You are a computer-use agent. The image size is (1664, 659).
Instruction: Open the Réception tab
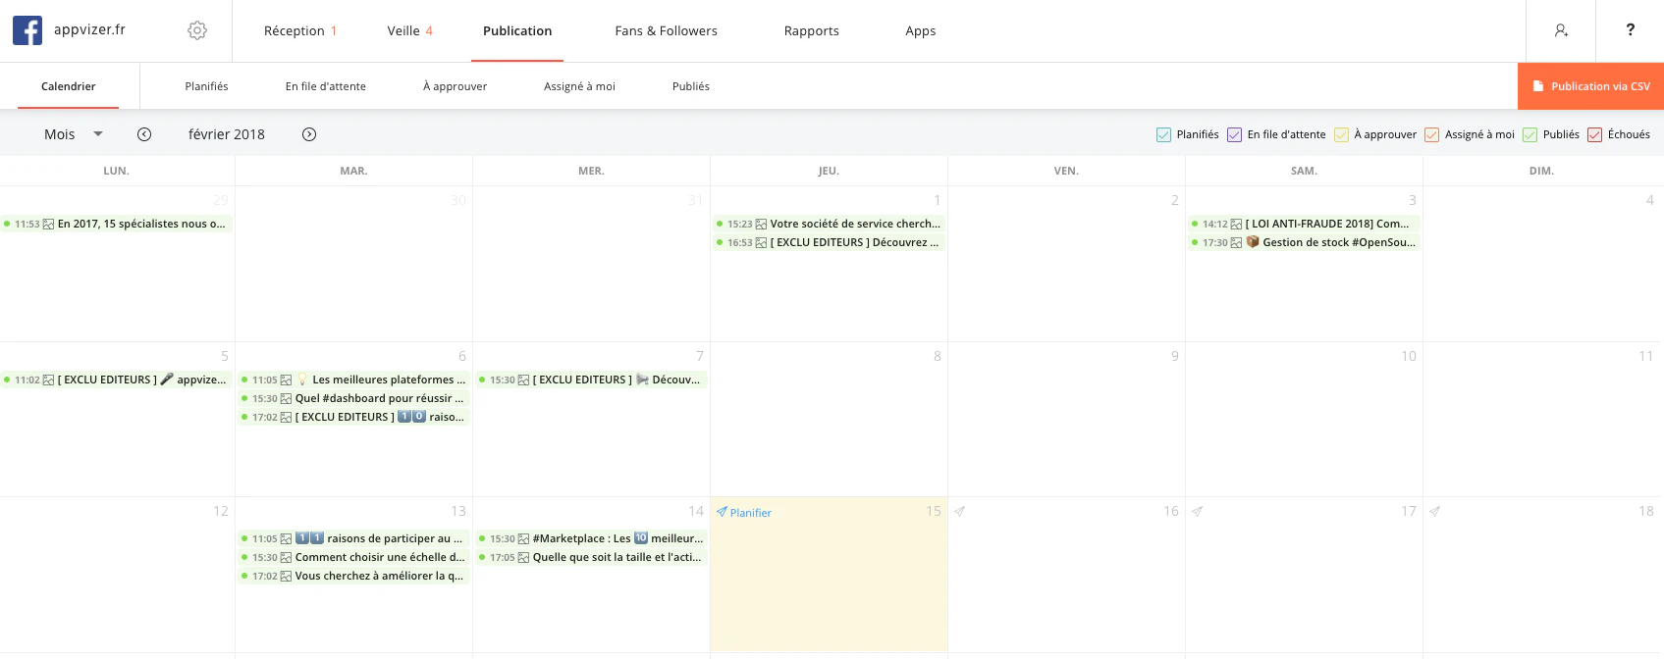tap(299, 30)
